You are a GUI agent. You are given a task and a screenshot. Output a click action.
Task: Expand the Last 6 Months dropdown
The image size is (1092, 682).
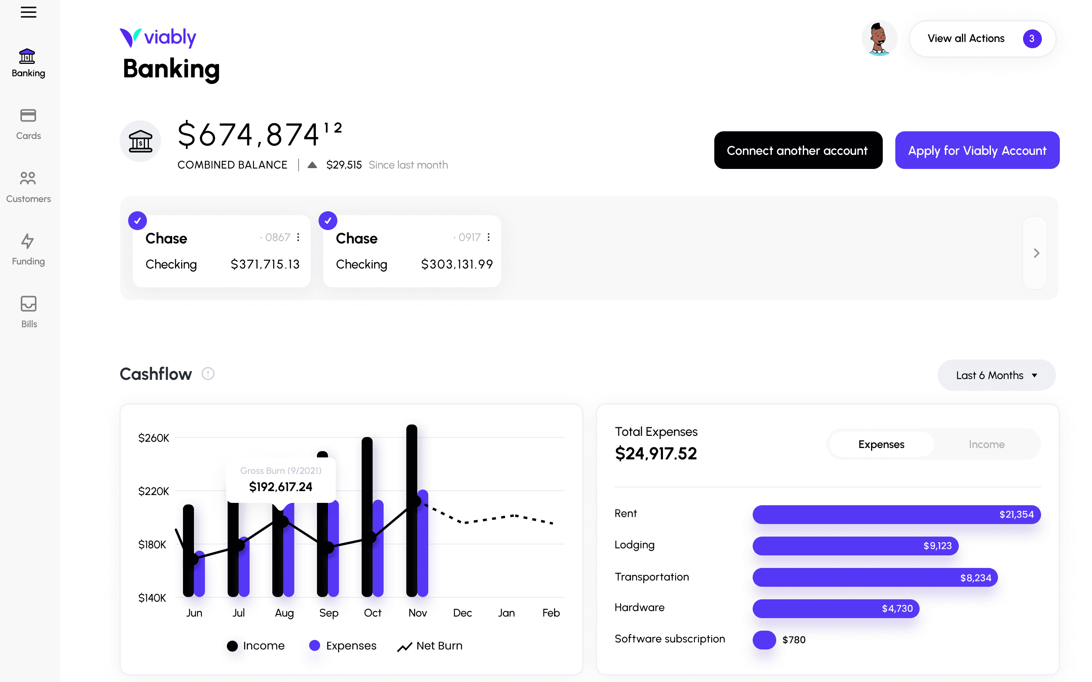click(x=996, y=375)
